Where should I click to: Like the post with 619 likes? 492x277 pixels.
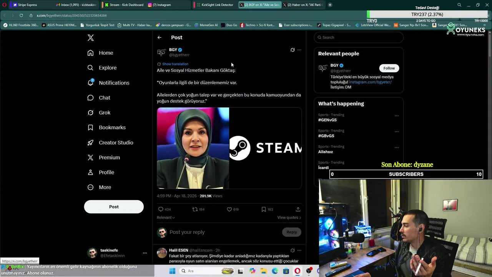click(x=229, y=209)
